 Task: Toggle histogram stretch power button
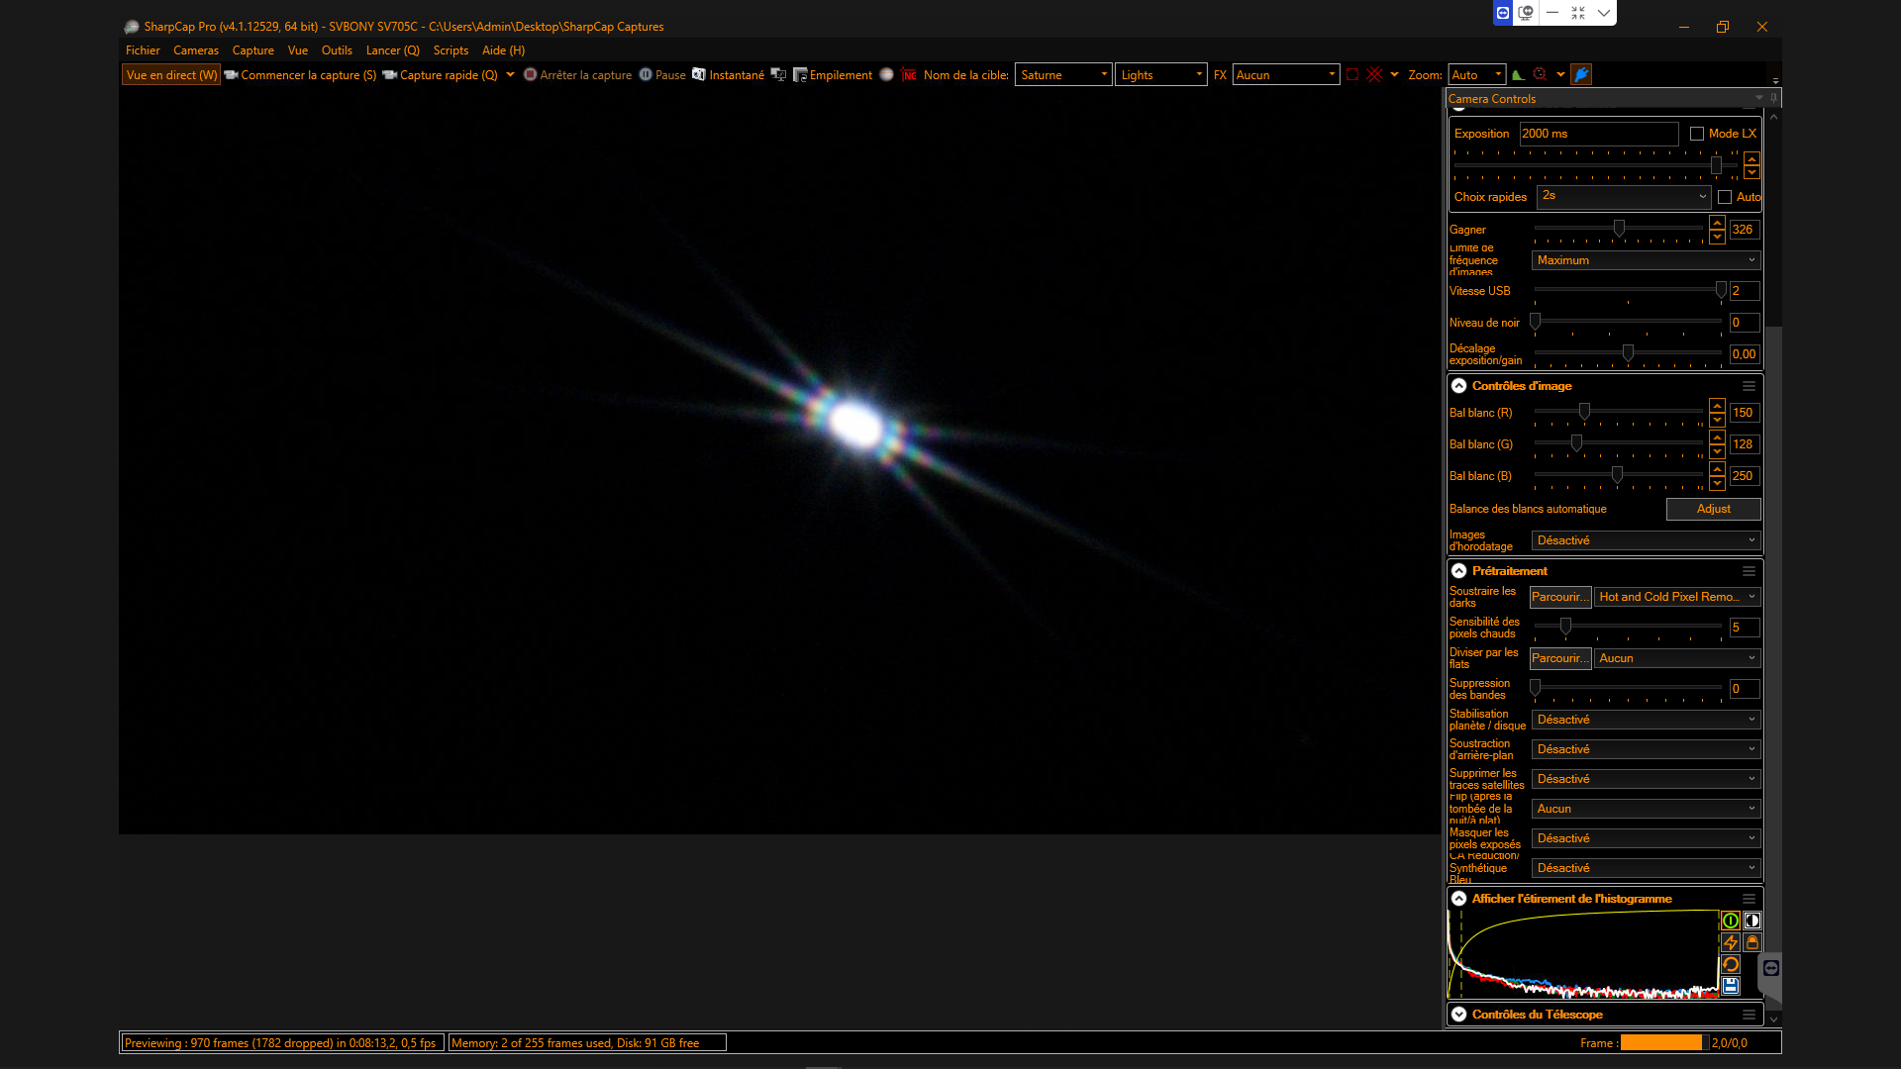click(x=1730, y=921)
